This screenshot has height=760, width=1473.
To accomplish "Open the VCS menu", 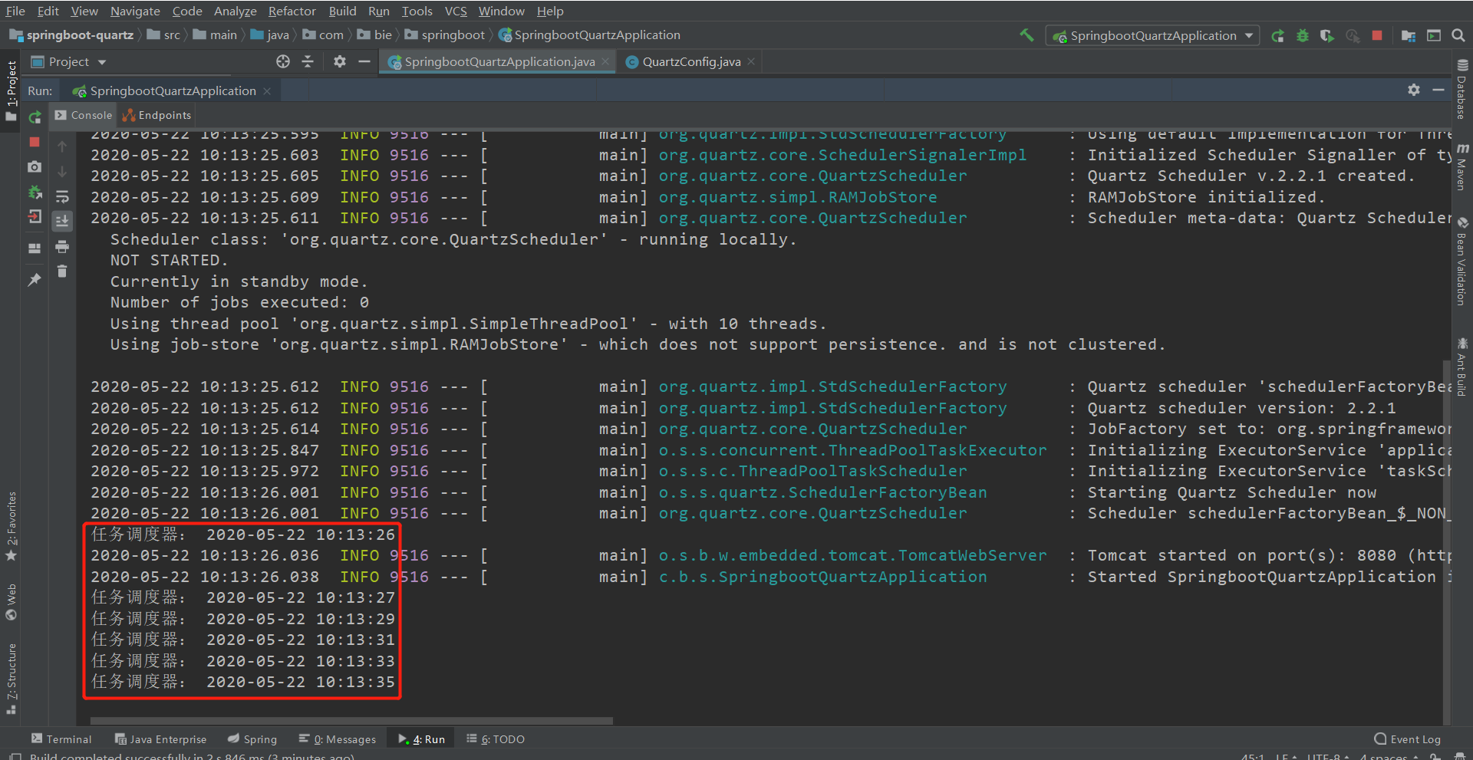I will coord(456,11).
